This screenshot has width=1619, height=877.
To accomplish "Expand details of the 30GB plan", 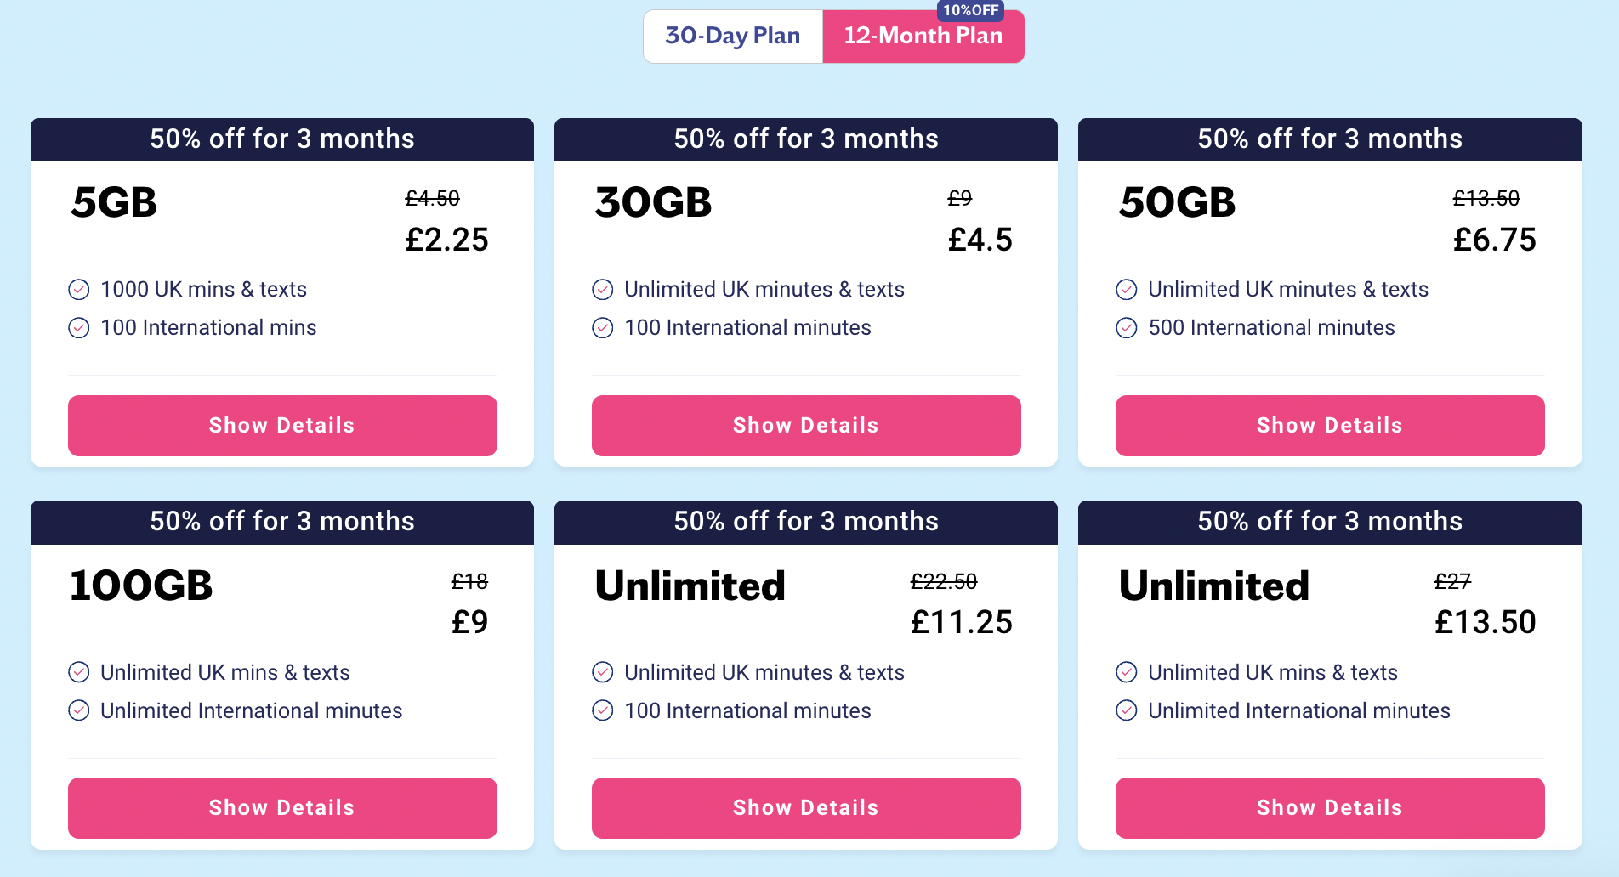I will (x=806, y=425).
